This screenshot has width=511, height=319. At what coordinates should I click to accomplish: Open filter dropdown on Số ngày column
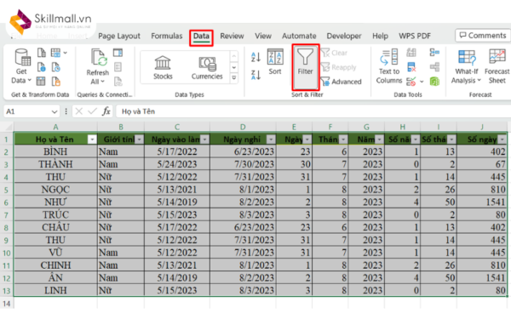(x=502, y=140)
